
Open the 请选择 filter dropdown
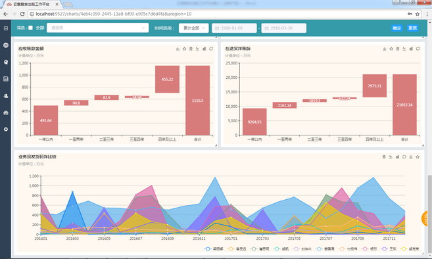(x=97, y=28)
